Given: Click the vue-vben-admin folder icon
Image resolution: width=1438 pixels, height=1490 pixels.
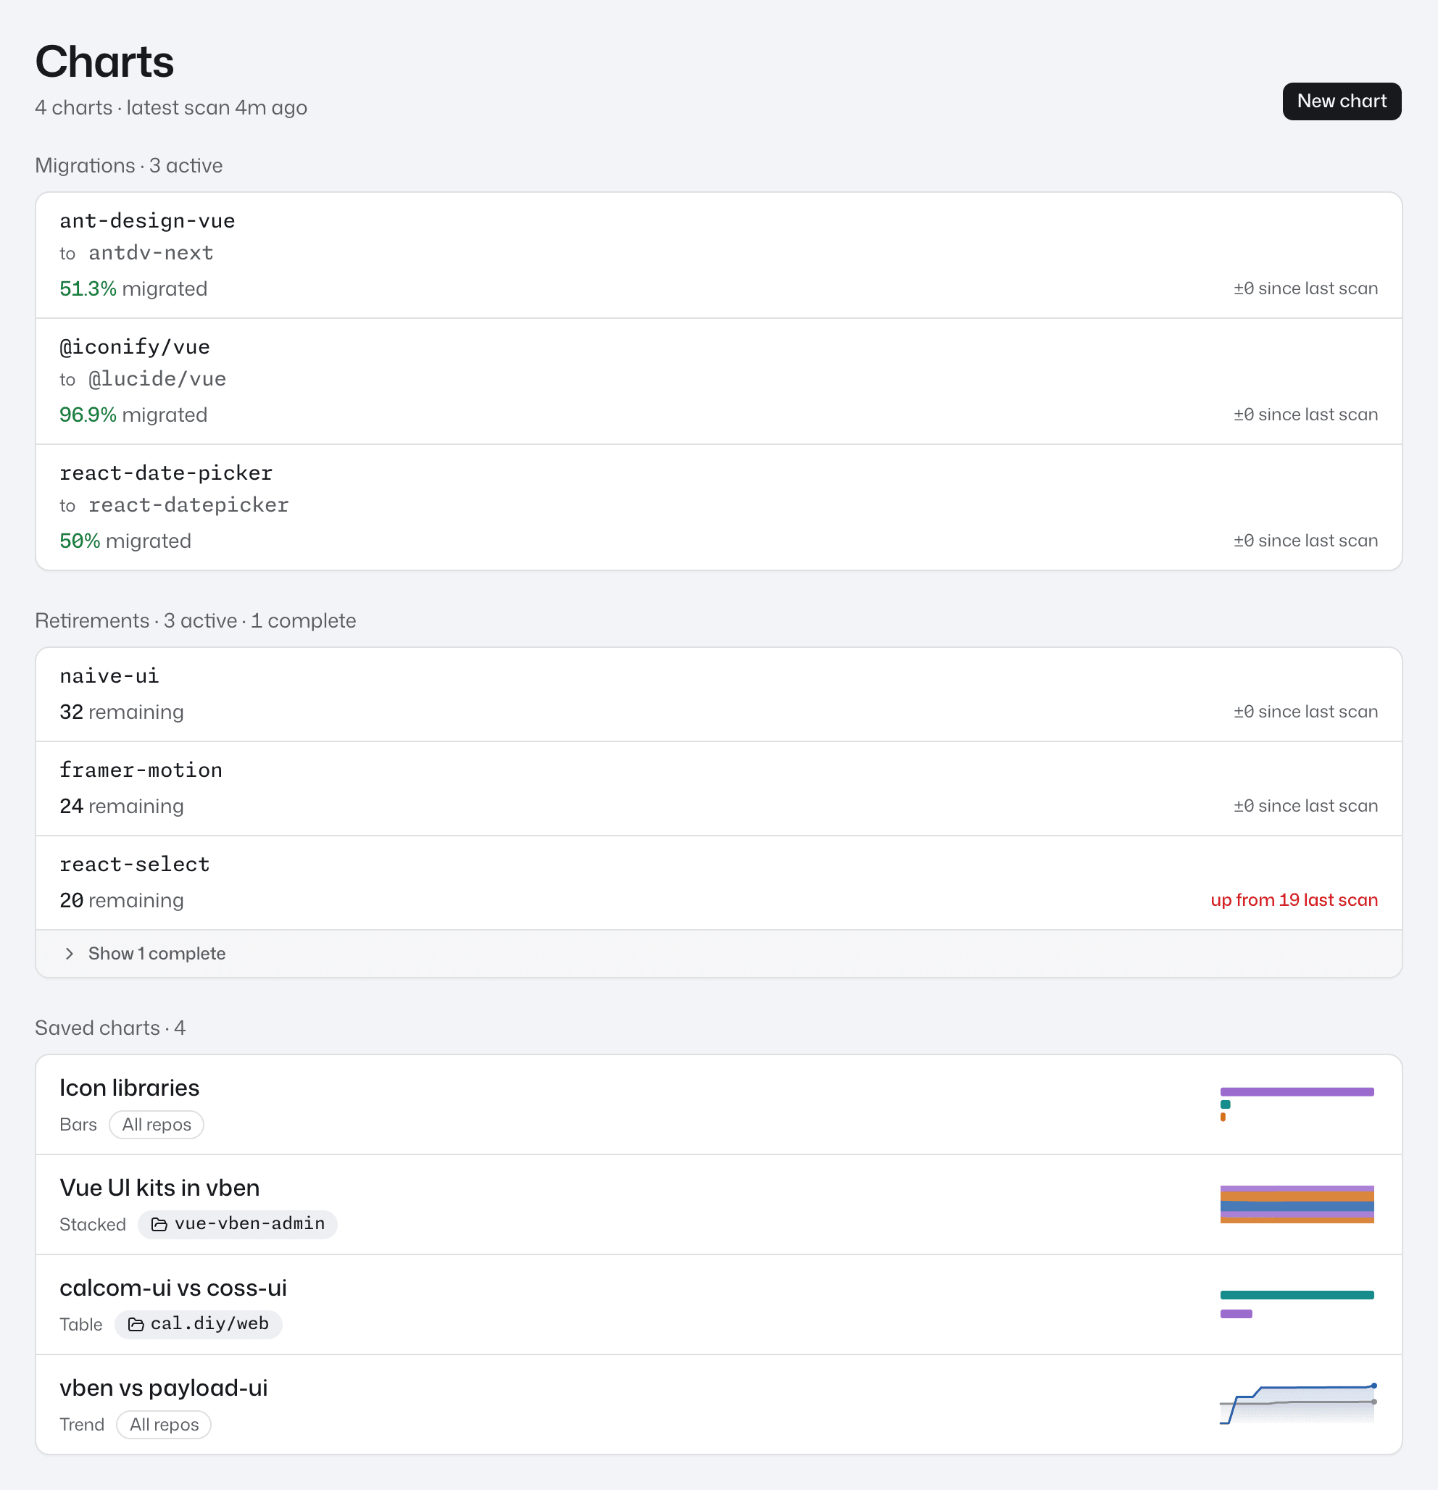Looking at the screenshot, I should [x=159, y=1225].
